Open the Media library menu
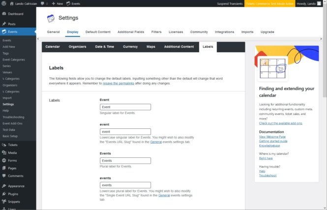The height and width of the screenshot is (210, 327). pos(12,152)
